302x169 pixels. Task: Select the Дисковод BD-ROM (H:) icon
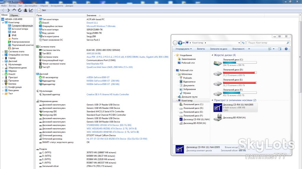pyautogui.click(x=218, y=117)
